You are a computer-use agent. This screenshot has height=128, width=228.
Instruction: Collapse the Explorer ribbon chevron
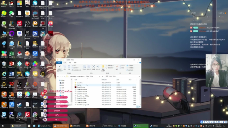point(138,63)
